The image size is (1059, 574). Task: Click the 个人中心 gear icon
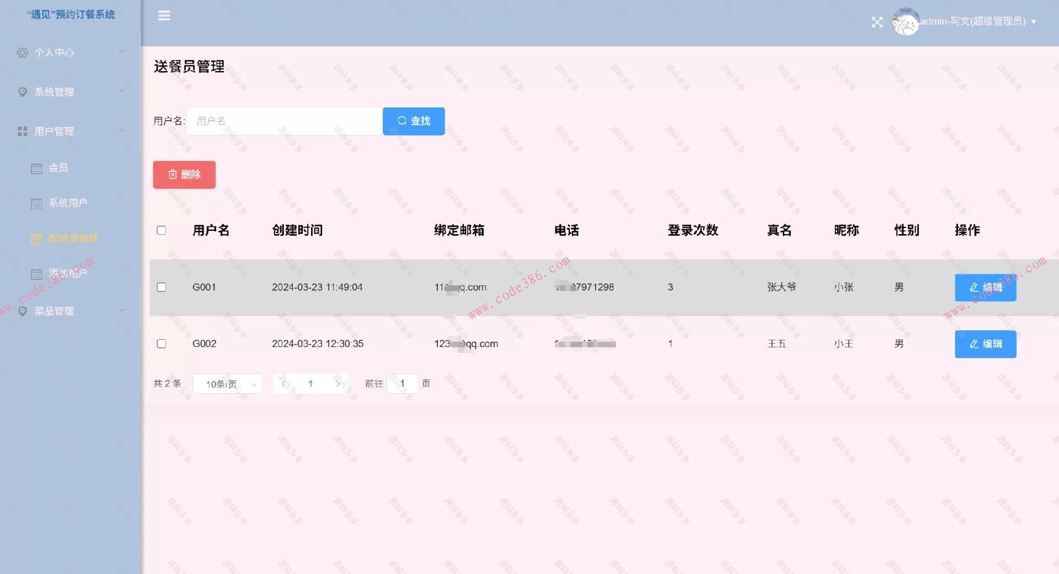(22, 52)
